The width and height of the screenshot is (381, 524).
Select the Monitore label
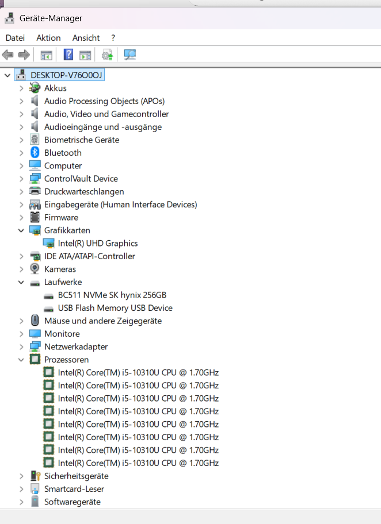click(x=62, y=333)
